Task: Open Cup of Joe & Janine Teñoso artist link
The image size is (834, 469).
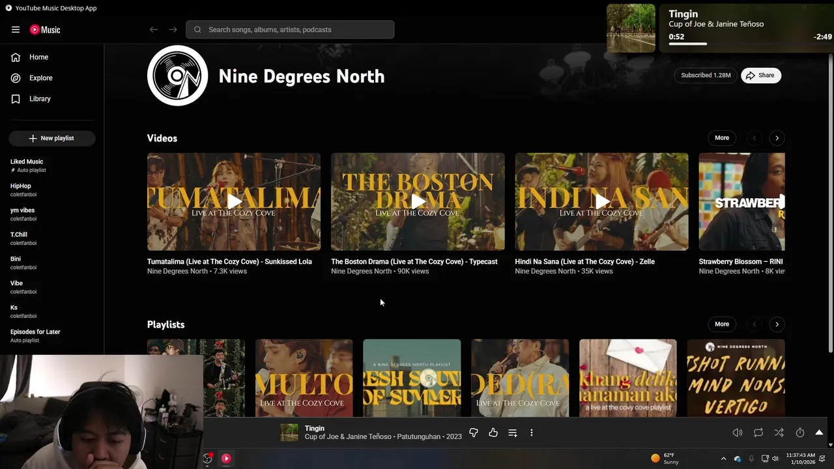Action: point(348,436)
